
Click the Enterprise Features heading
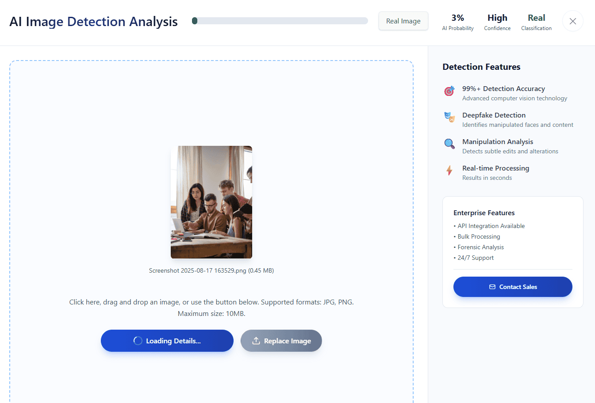coord(484,213)
